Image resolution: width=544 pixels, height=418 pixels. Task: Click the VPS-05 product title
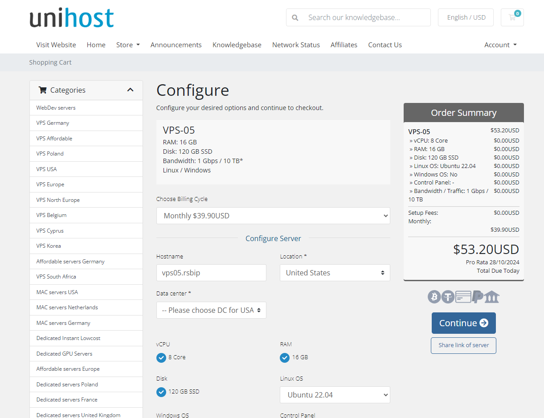tap(179, 130)
